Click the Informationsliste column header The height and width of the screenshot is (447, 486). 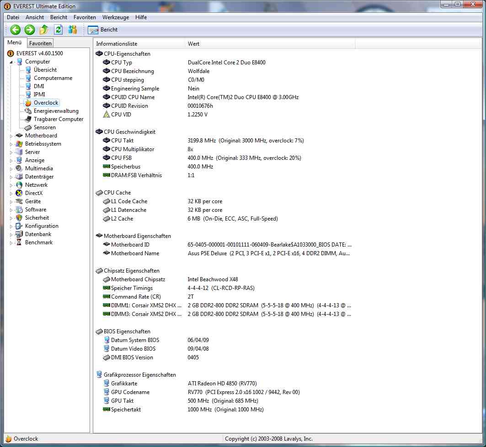click(139, 44)
